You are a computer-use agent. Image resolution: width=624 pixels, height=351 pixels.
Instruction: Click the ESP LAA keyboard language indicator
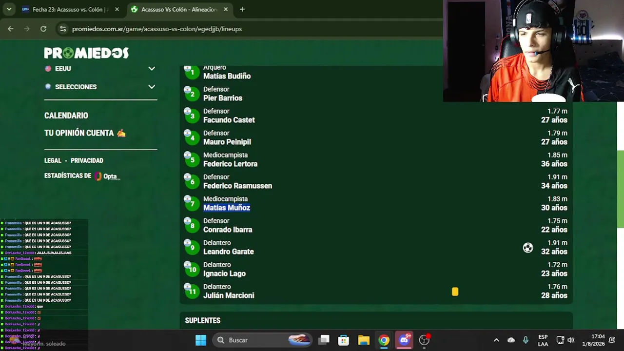543,340
